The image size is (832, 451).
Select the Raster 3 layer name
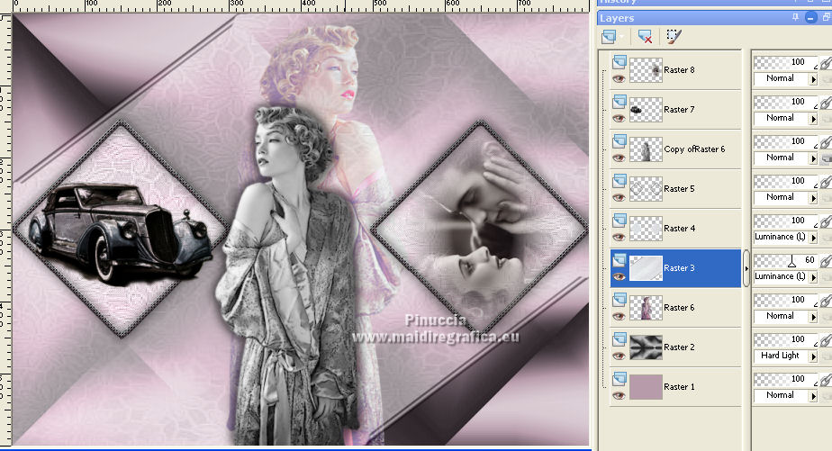tap(679, 268)
